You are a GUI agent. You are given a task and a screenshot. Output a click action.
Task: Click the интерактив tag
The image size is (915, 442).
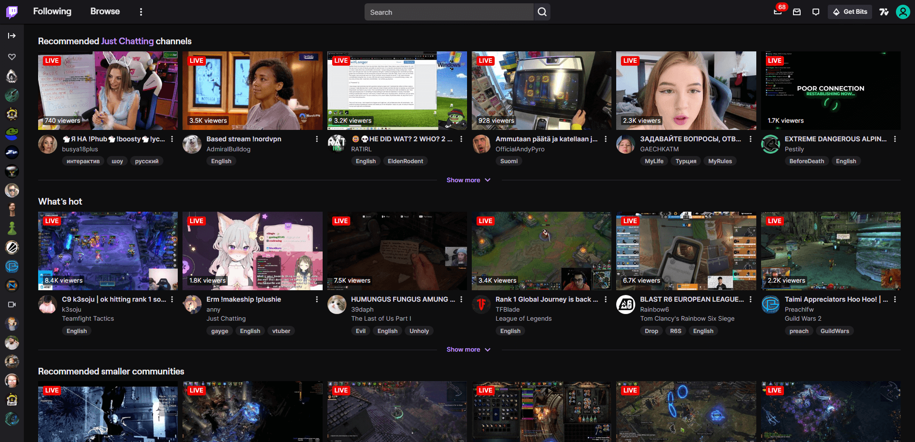click(x=83, y=161)
